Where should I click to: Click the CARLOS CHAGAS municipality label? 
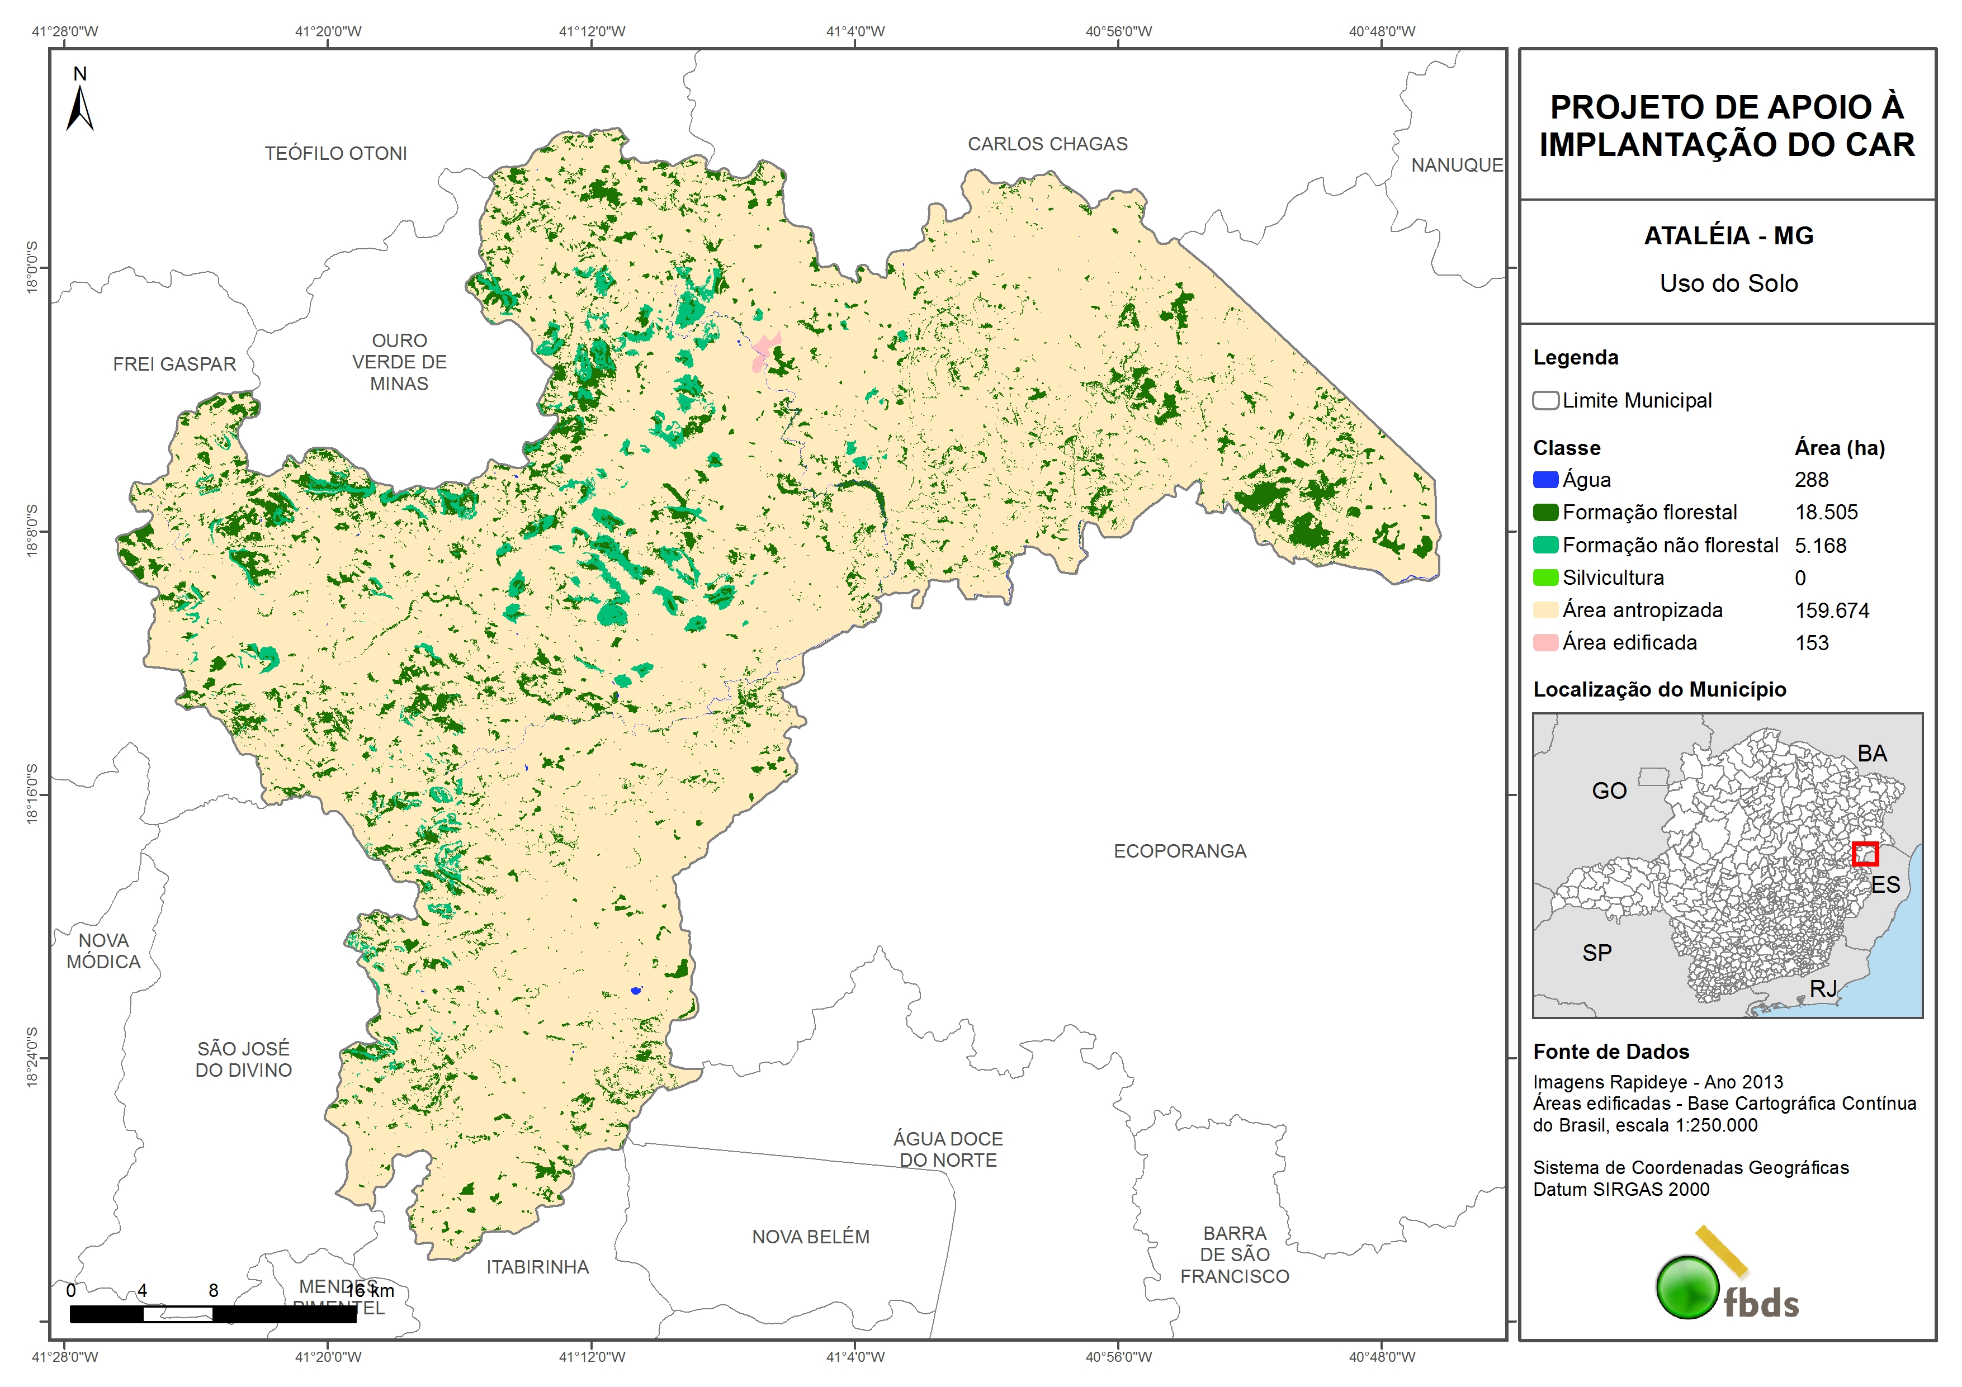pos(1047,144)
